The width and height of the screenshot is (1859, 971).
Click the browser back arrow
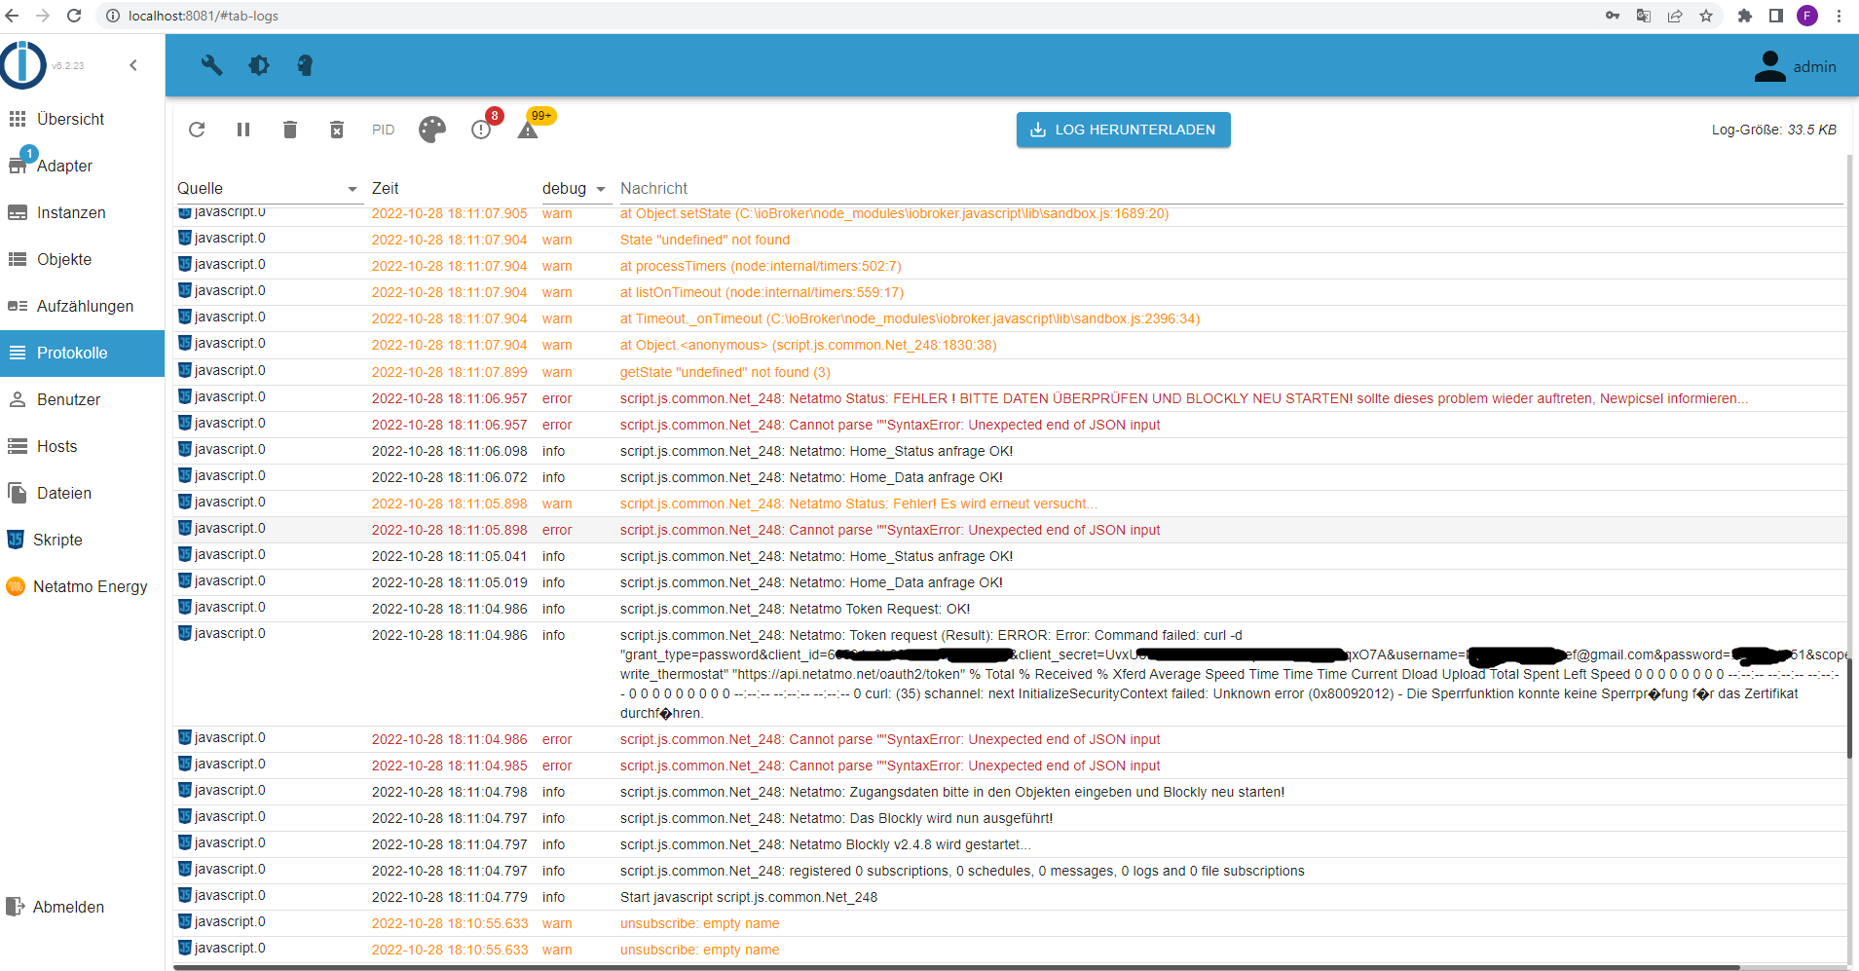click(x=12, y=16)
